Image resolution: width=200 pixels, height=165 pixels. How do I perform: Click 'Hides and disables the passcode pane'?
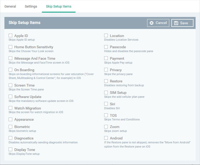point(129,51)
